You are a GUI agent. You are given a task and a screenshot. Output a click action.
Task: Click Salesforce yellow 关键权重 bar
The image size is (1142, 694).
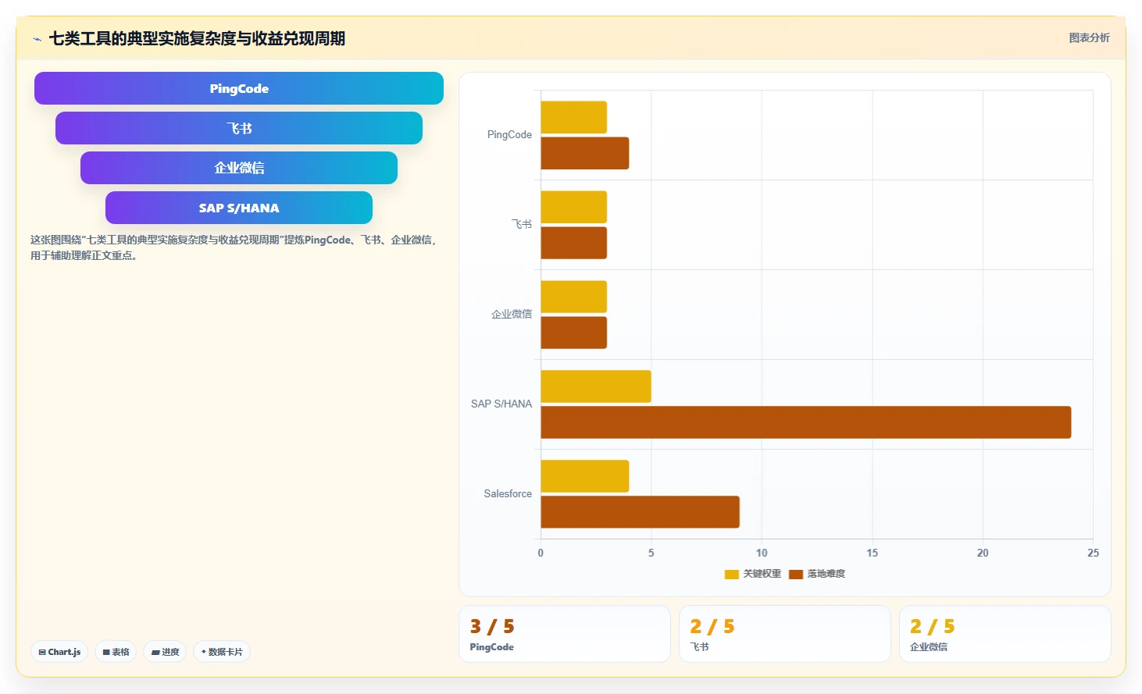(584, 476)
